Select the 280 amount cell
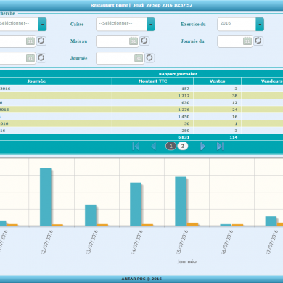The image size is (283, 283). [152, 131]
